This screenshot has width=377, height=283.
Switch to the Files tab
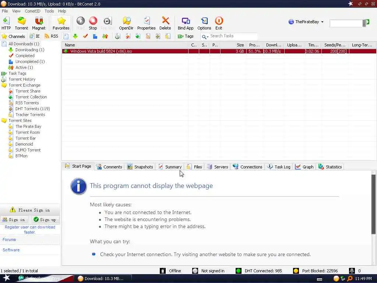tap(194, 167)
